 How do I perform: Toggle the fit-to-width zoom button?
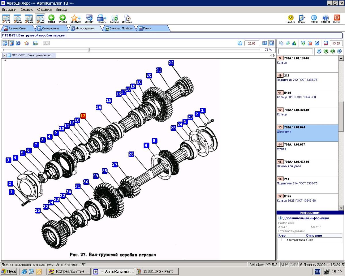[40, 19]
